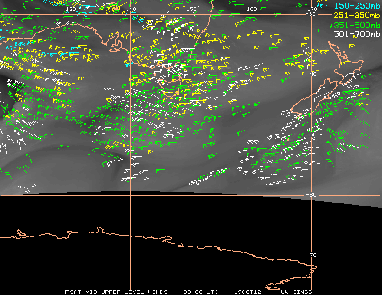Click the UW-CIMSS credit text
Image resolution: width=382 pixels, height=295 pixels.
click(296, 292)
